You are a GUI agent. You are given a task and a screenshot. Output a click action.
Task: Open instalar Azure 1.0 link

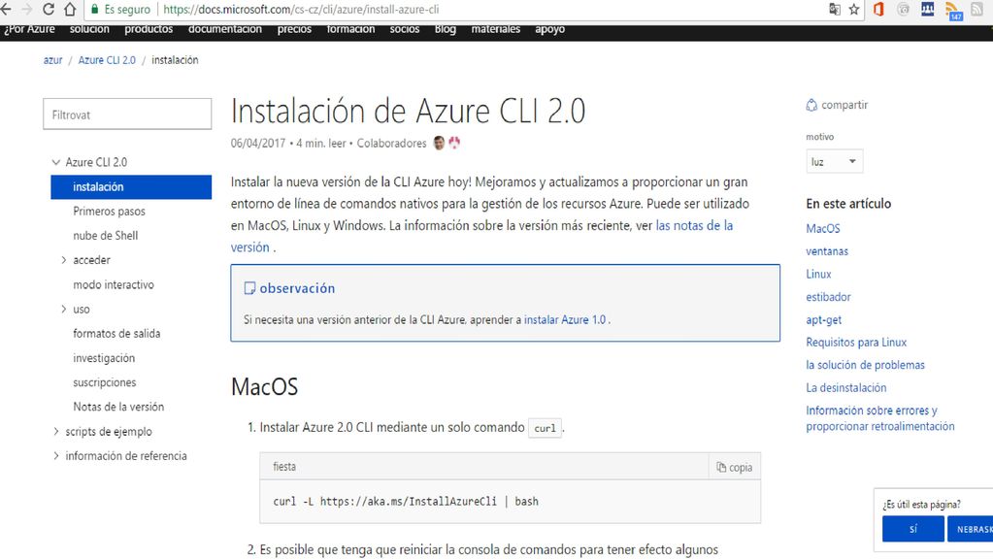564,319
